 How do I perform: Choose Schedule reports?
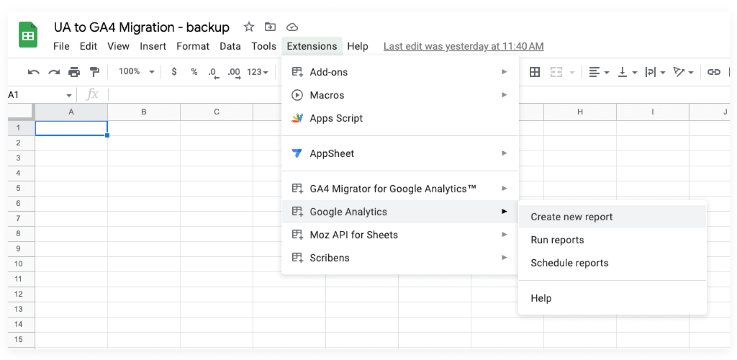click(x=612, y=263)
